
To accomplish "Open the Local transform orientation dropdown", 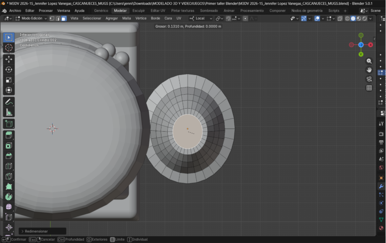I will (200, 18).
